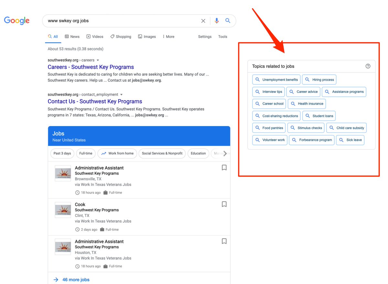Click Southwest Key logo on Cook listing
The width and height of the screenshot is (388, 284).
[63, 210]
